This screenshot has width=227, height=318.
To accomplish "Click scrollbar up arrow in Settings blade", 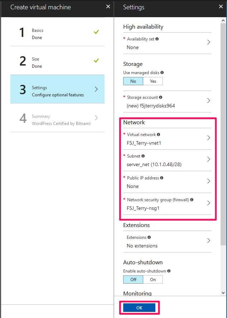I will tap(223, 20).
